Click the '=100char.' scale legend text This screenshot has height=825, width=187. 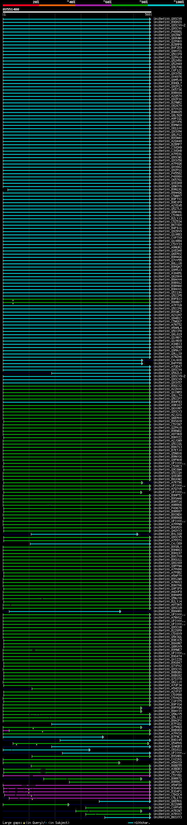(142, 823)
